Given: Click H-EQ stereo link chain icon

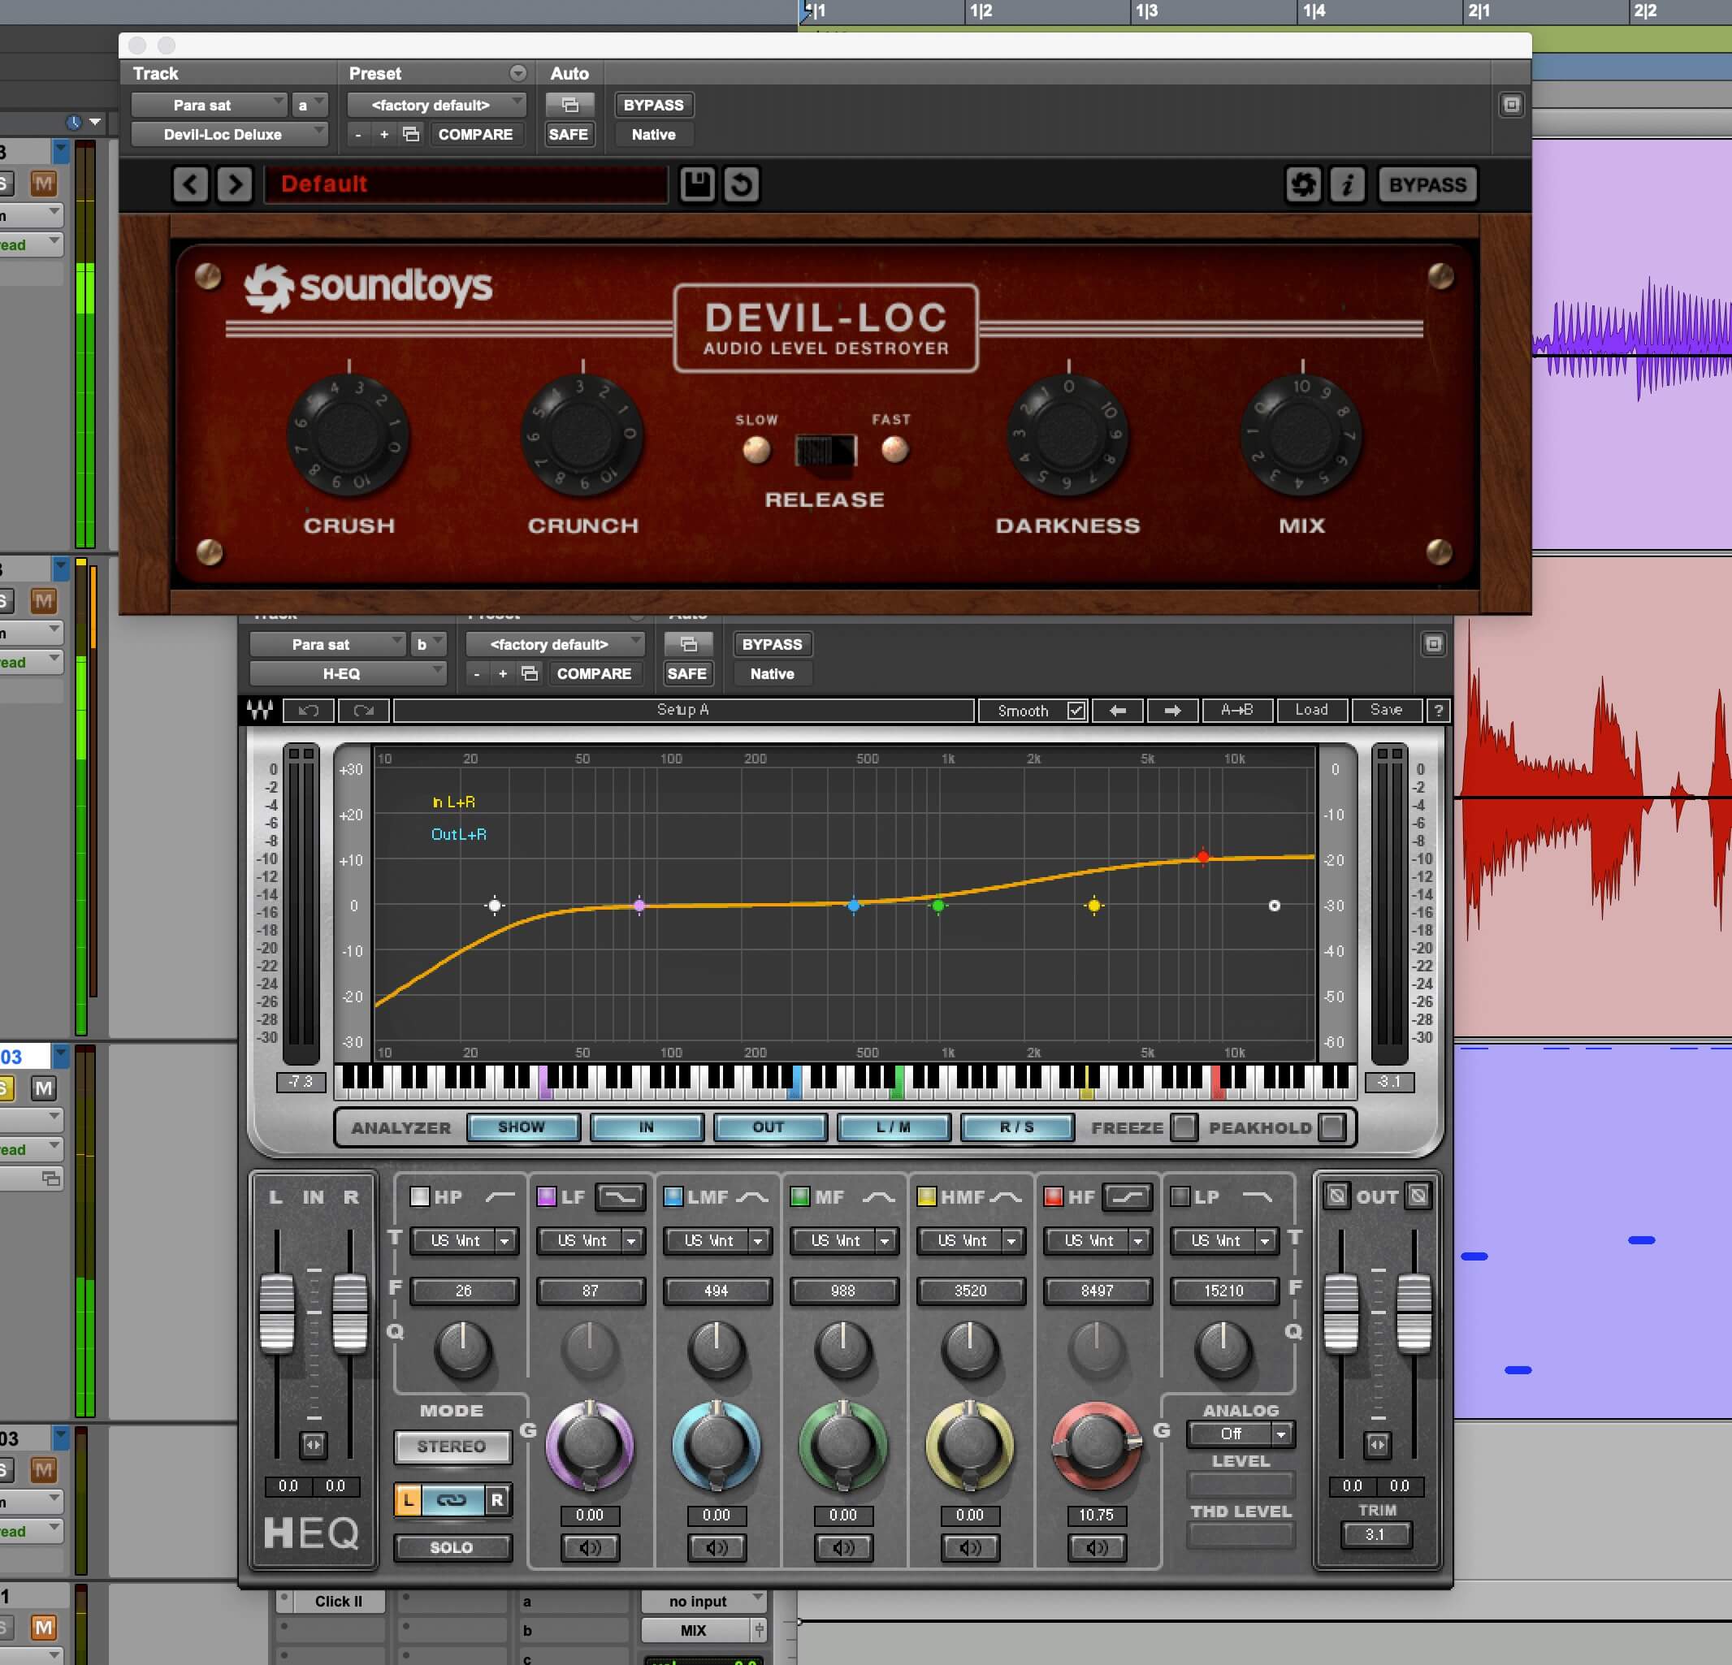Looking at the screenshot, I should [x=452, y=1500].
